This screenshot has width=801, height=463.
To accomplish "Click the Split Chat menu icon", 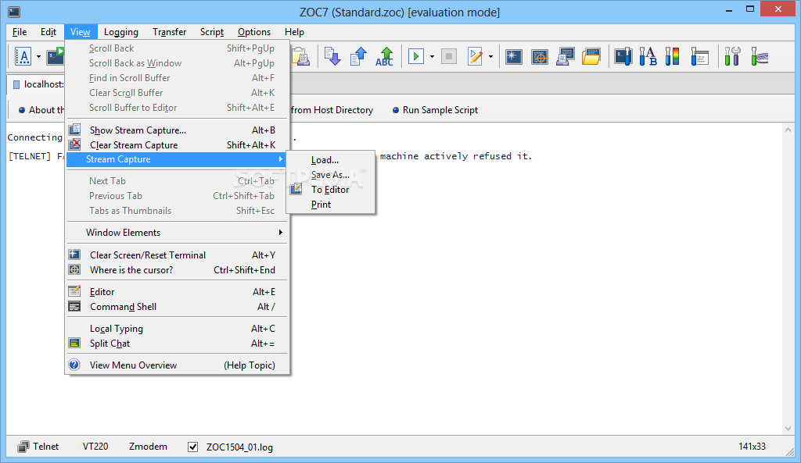I will pos(74,343).
